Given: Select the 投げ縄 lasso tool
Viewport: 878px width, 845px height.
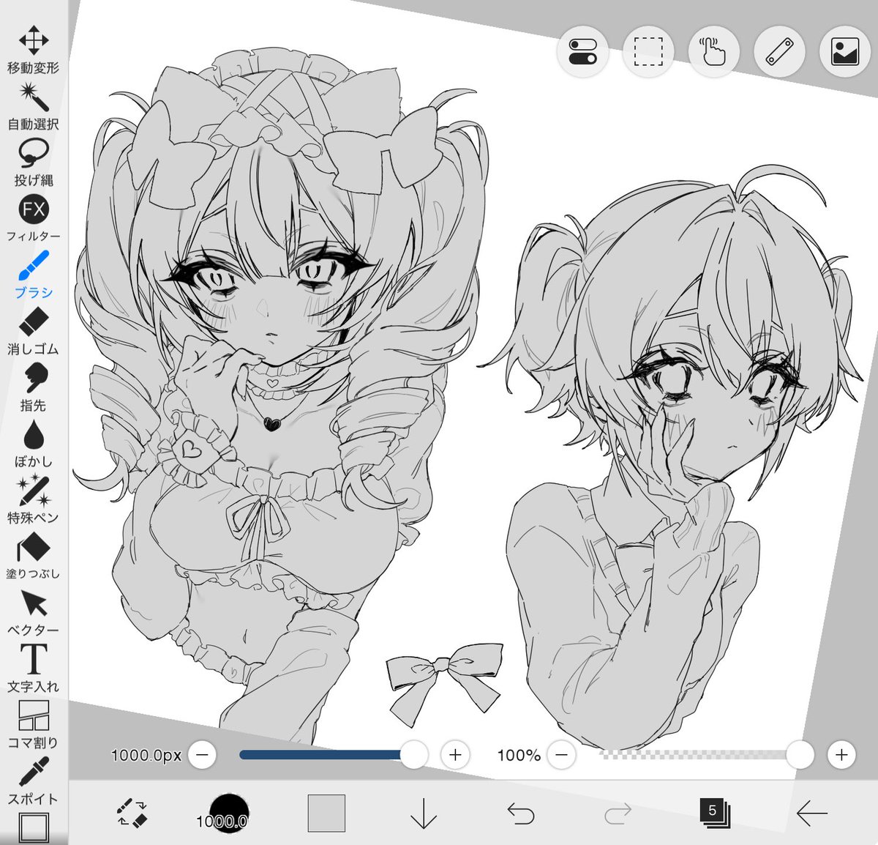Looking at the screenshot, I should pyautogui.click(x=34, y=163).
